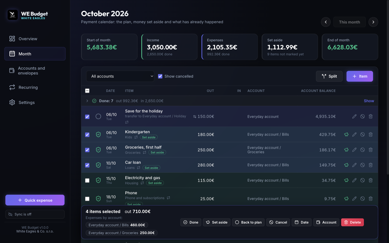Toggle the select-all checkbox in table header
Viewport: 389px width, 243px height.
[x=87, y=91]
